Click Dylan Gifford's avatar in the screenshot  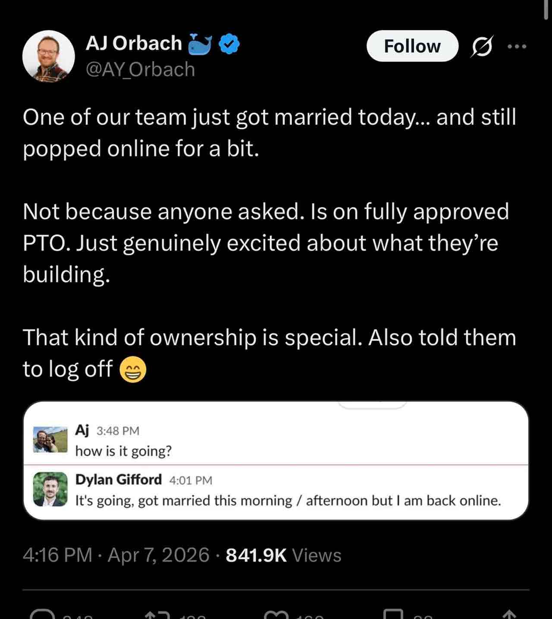tap(50, 489)
